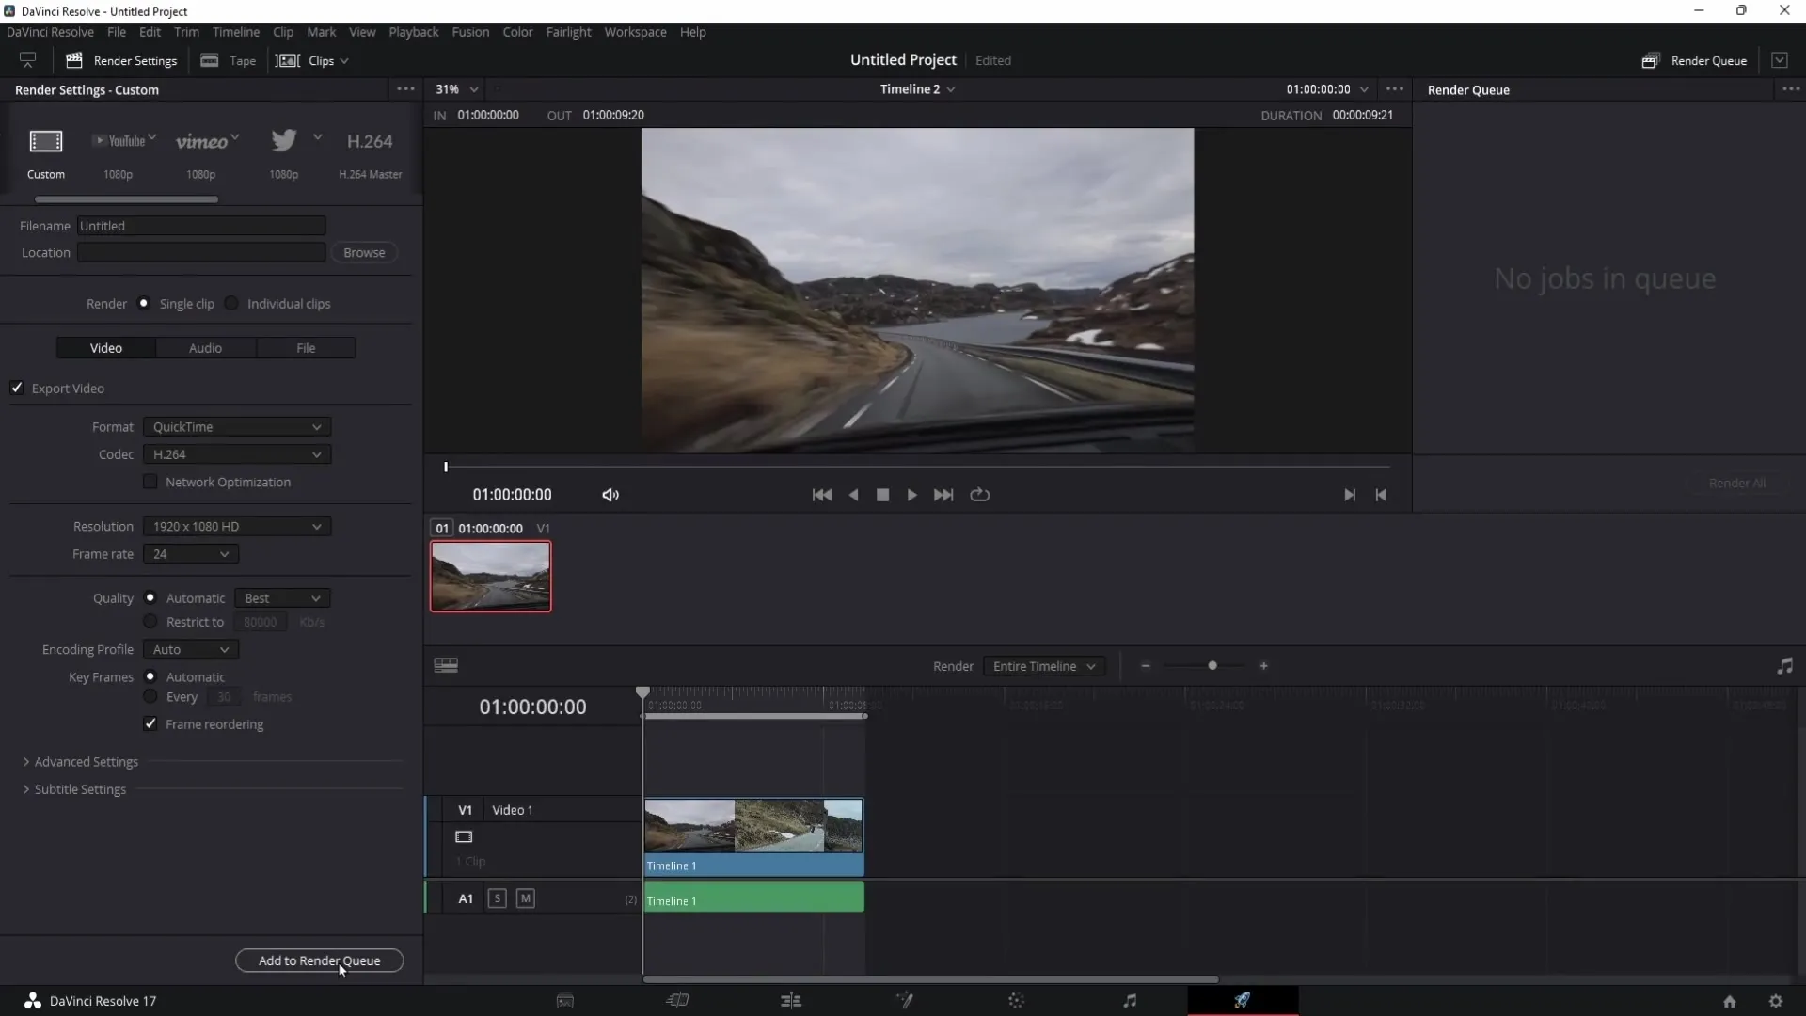Open the quality Best dropdown
The width and height of the screenshot is (1806, 1016).
[282, 598]
